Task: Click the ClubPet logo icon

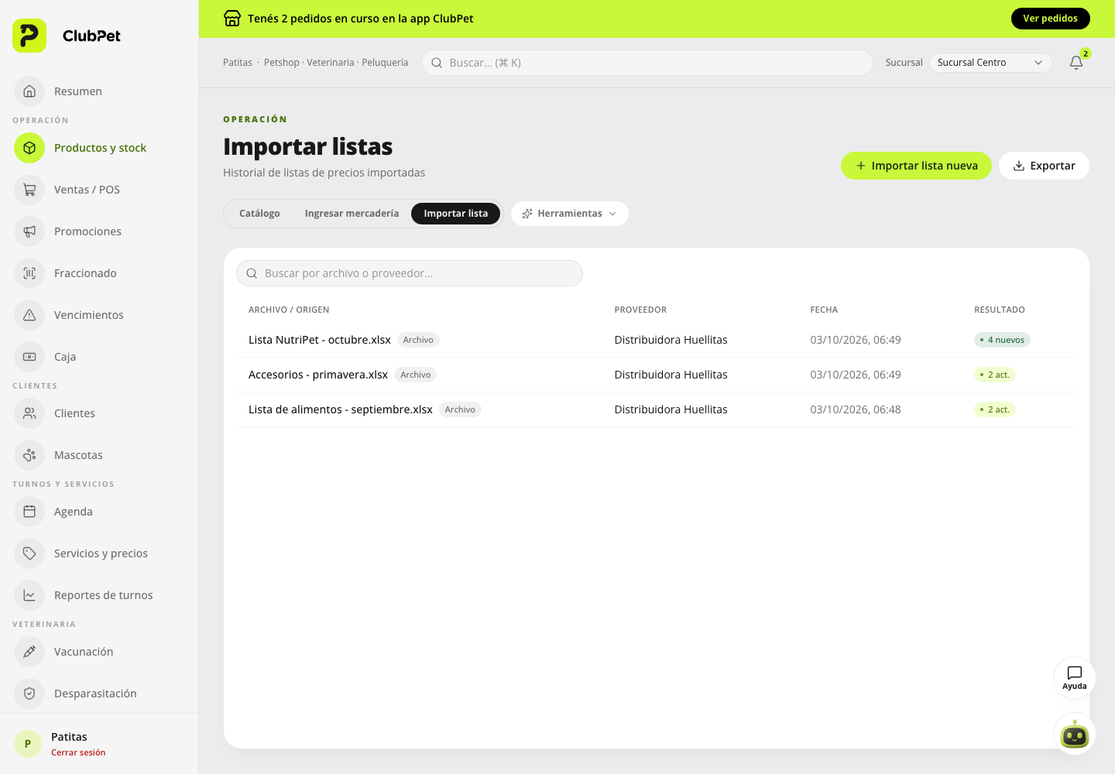Action: 29,36
